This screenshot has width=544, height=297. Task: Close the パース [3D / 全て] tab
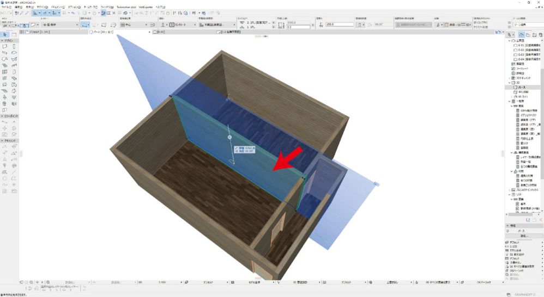tap(150, 32)
